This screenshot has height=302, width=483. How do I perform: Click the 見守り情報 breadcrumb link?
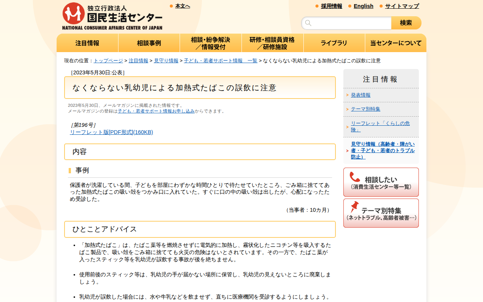click(166, 61)
